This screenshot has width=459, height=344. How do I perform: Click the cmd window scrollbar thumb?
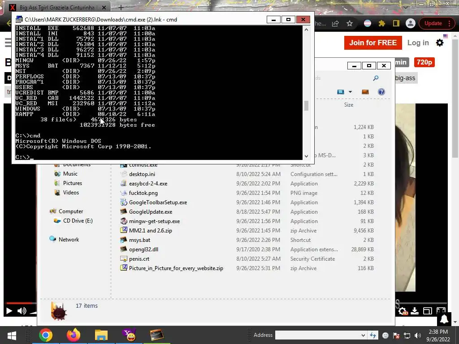click(306, 106)
